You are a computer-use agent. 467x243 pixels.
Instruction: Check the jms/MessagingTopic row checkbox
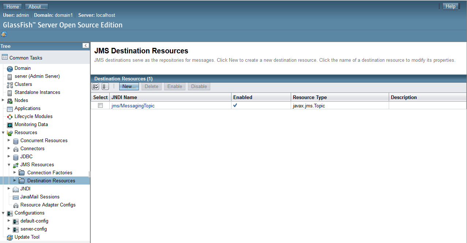100,106
